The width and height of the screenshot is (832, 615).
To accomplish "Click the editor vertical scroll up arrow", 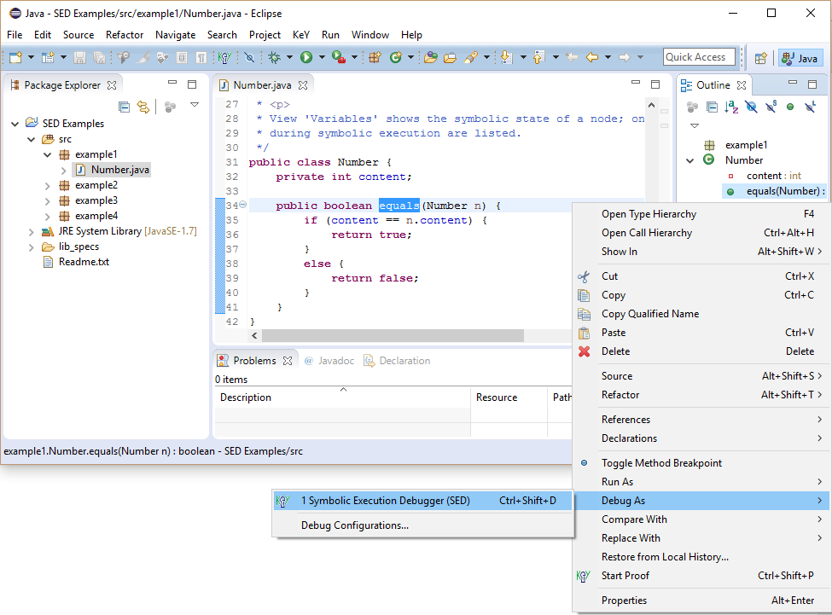I will [x=652, y=106].
